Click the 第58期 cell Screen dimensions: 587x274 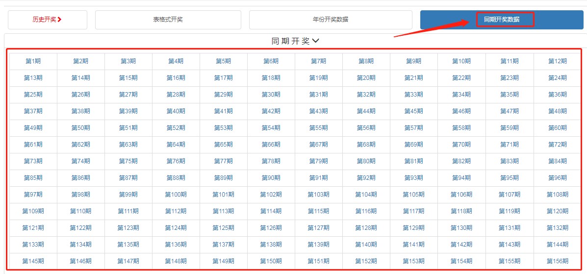(462, 128)
